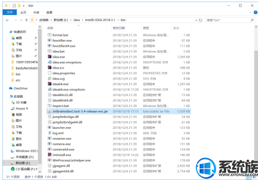Select JetbrainsIdesCrack jar file icon
This screenshot has width=258, height=180.
click(50, 111)
